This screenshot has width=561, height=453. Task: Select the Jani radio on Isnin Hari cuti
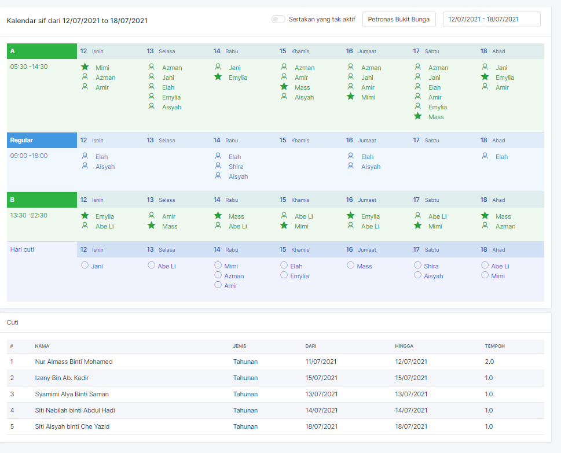(85, 266)
